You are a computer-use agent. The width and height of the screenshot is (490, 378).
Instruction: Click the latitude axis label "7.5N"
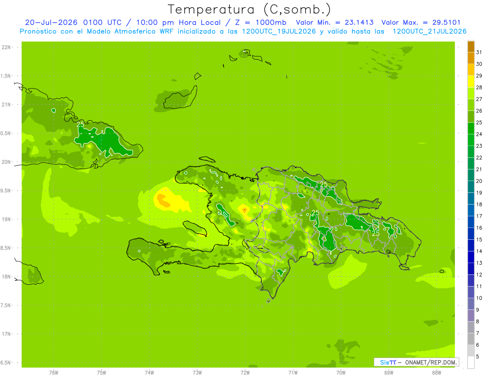point(6,305)
